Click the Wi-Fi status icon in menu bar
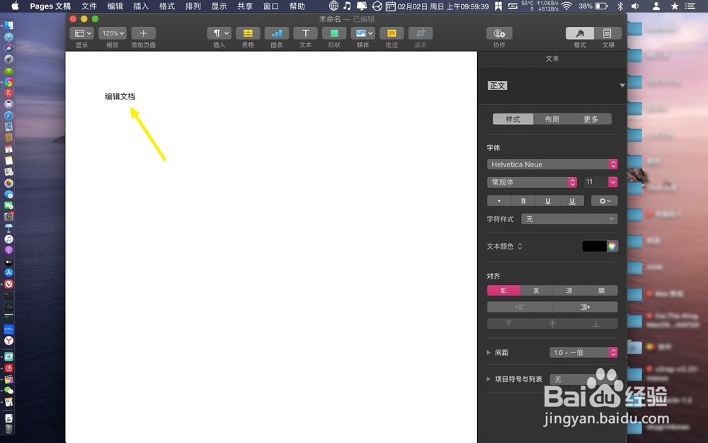Viewport: 708px width, 443px height. point(566,6)
